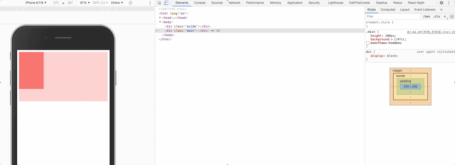The width and height of the screenshot is (455, 165).
Task: Toggle the computed styles sidebar pane
Action: (x=452, y=16)
